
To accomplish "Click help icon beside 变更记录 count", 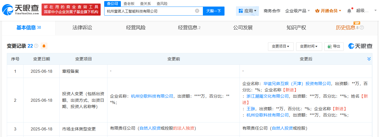I will [x=36, y=46].
